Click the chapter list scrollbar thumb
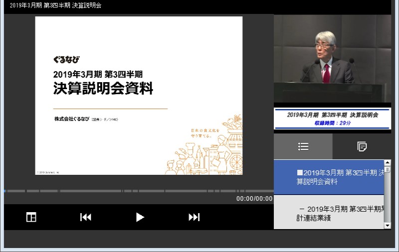Image resolution: width=399 pixels, height=252 pixels. (x=388, y=169)
